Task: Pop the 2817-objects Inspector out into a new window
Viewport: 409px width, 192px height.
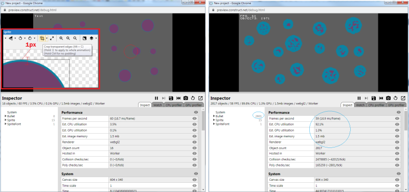Action: [x=403, y=98]
